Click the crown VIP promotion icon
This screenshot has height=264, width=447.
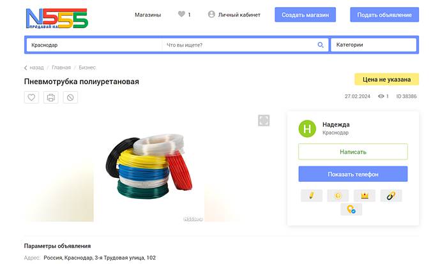pyautogui.click(x=365, y=196)
